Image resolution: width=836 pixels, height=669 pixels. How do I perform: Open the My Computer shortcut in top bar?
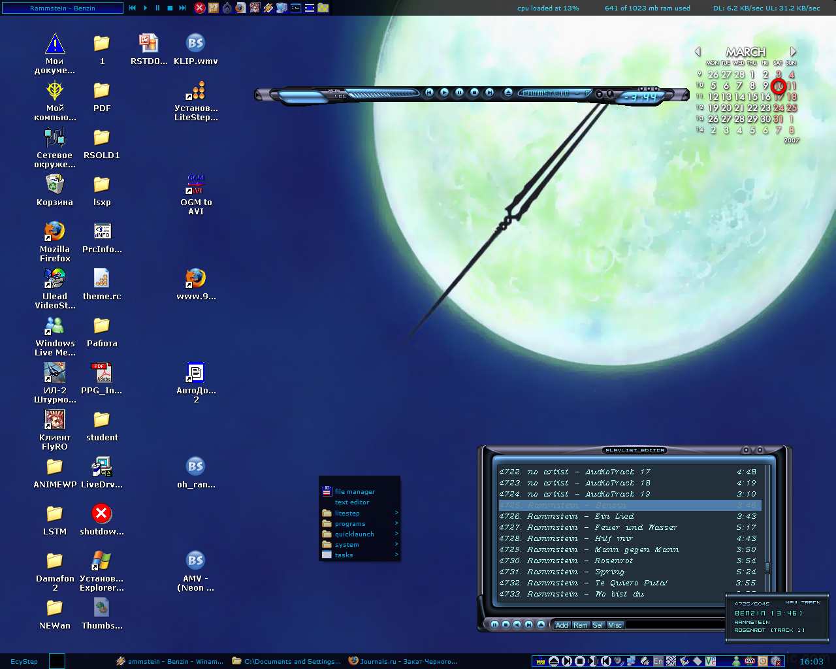[281, 8]
